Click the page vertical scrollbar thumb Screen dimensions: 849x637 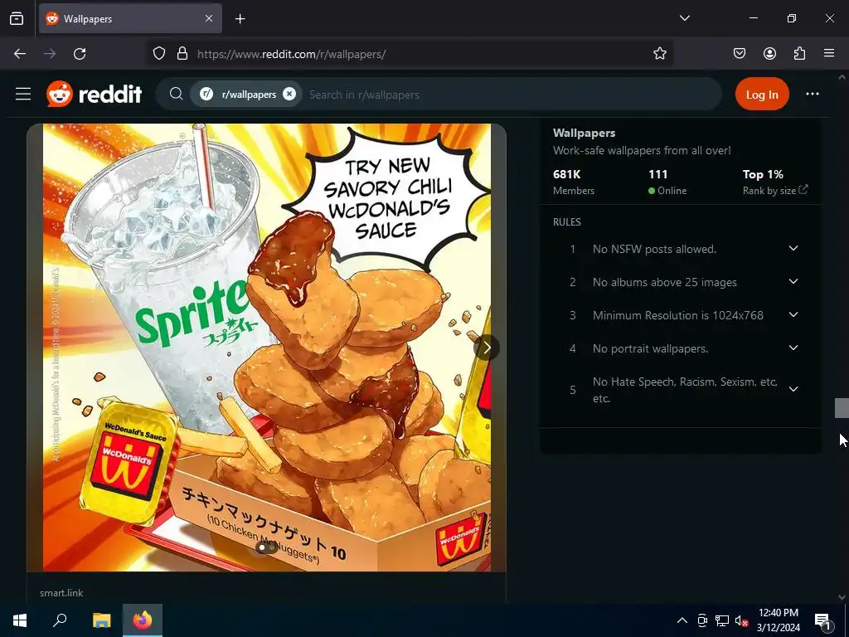(x=842, y=408)
